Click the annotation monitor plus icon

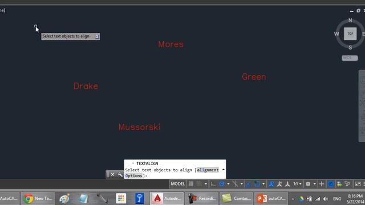[322, 184]
